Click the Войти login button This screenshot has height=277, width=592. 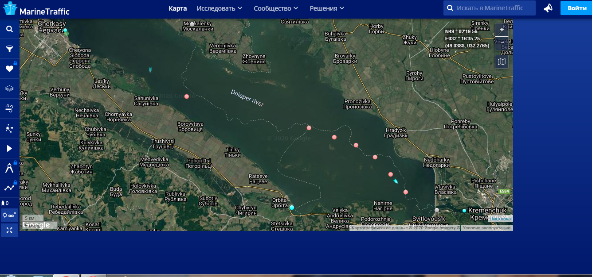click(x=576, y=8)
